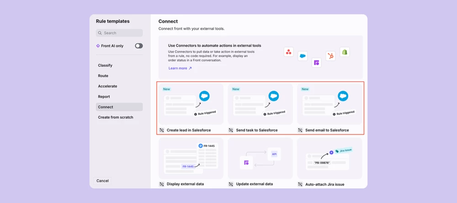Image resolution: width=457 pixels, height=203 pixels.
Task: Click the Salesforce cloud icon in the banner
Action: [303, 56]
